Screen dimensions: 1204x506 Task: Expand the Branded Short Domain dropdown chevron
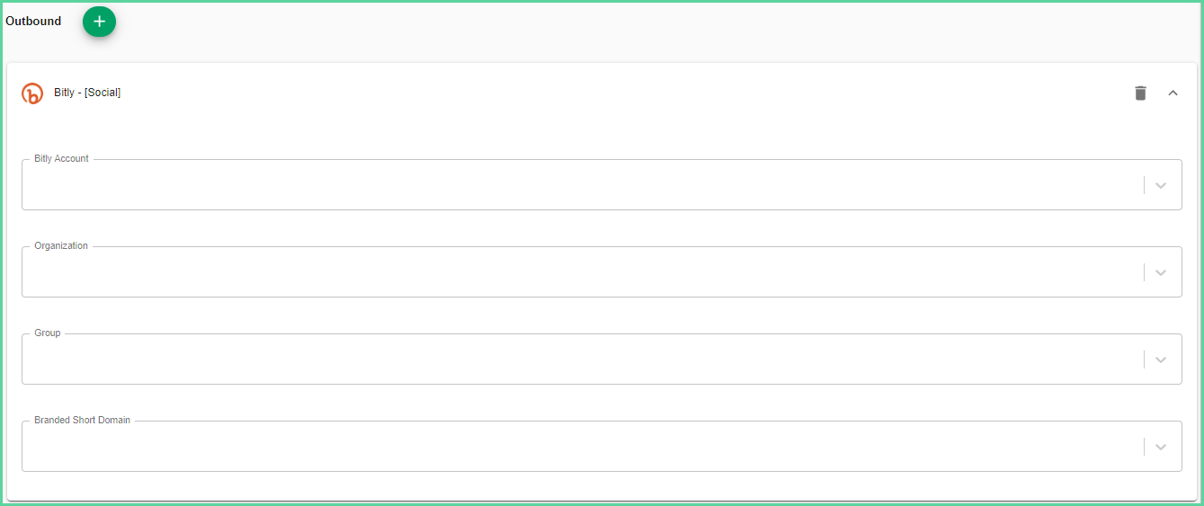pyautogui.click(x=1161, y=447)
